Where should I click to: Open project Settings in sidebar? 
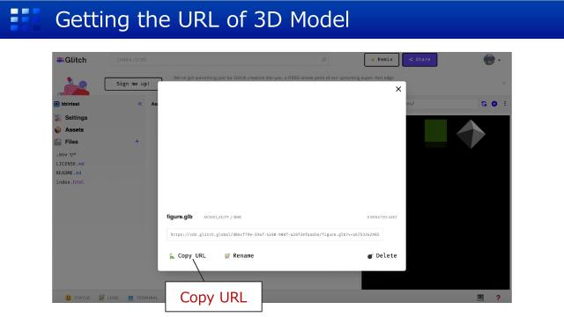coord(71,117)
